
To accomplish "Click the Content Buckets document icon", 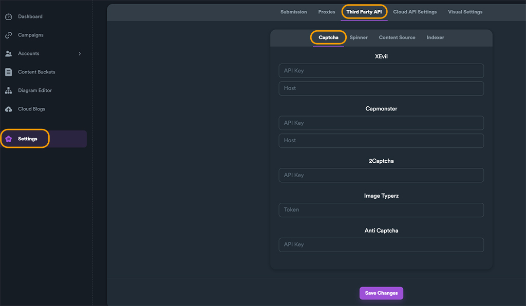I will [x=9, y=72].
